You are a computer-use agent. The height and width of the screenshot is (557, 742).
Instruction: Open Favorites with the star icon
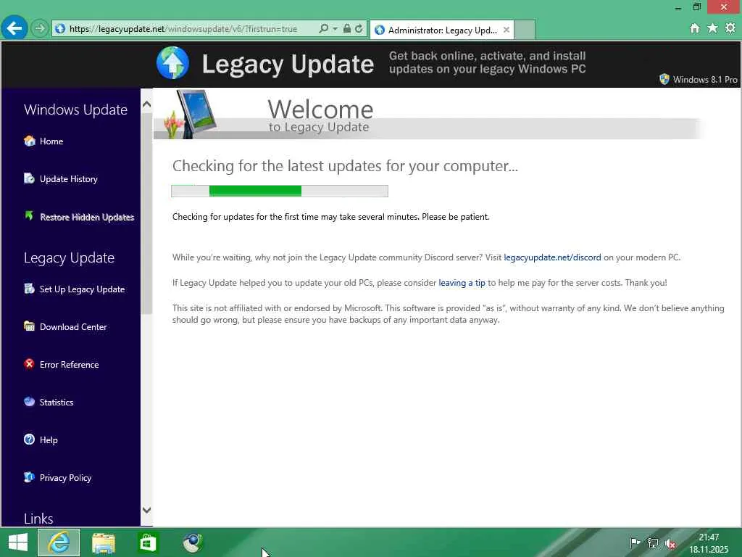coord(712,28)
